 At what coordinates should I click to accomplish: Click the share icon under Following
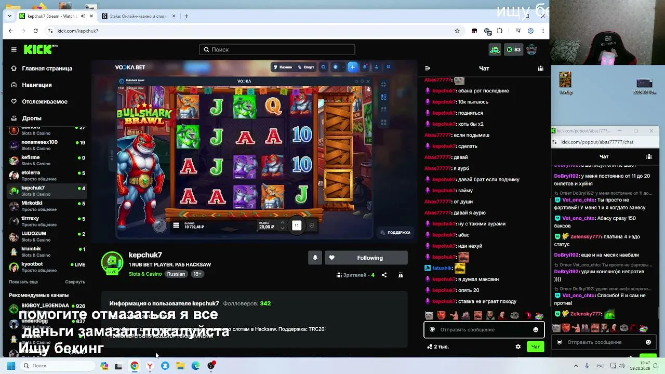384,275
